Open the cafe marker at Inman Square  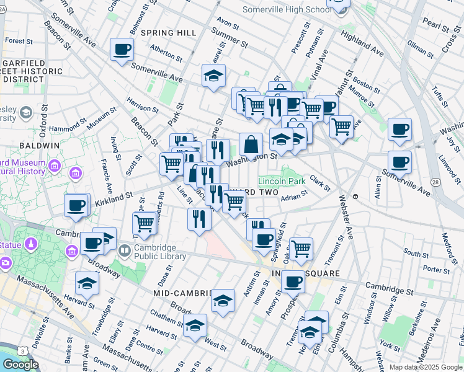293,283
